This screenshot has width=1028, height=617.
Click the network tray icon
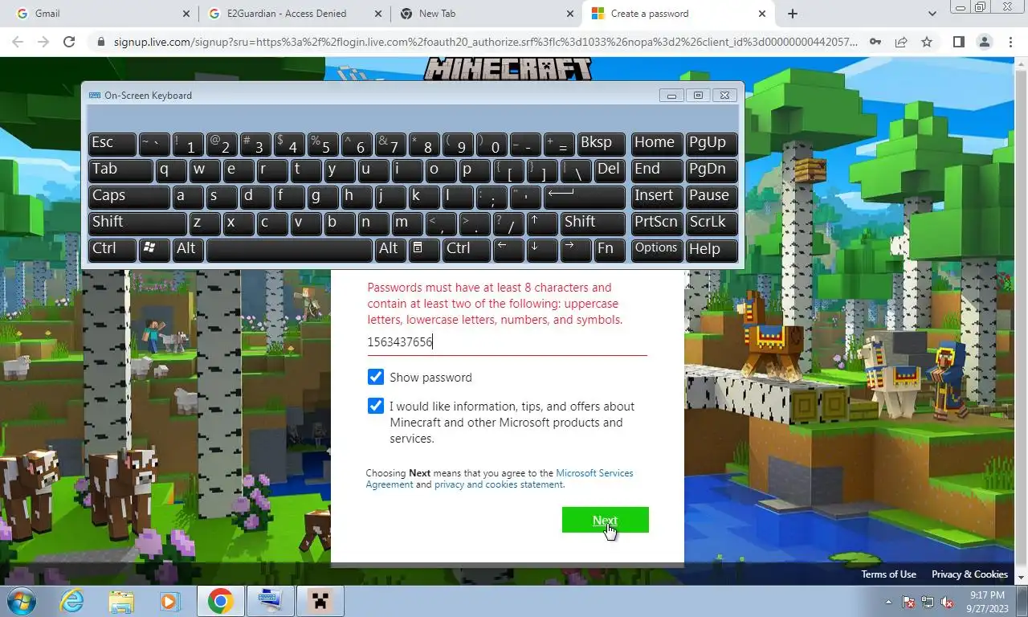tap(928, 602)
